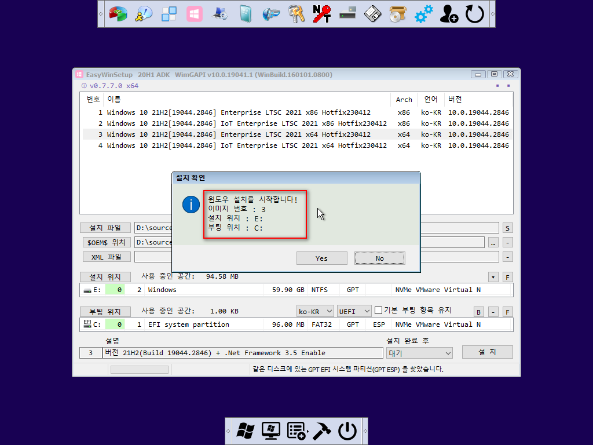Open the list with plus sign icon
This screenshot has width=593, height=445.
[296, 431]
